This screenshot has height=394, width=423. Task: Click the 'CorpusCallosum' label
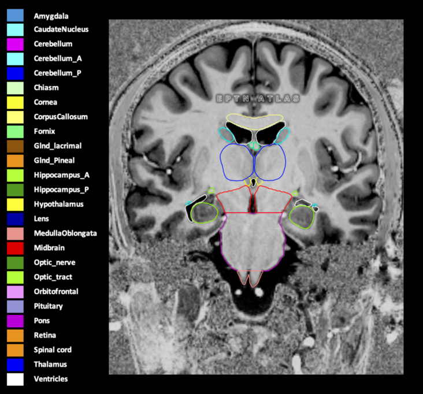coord(61,117)
